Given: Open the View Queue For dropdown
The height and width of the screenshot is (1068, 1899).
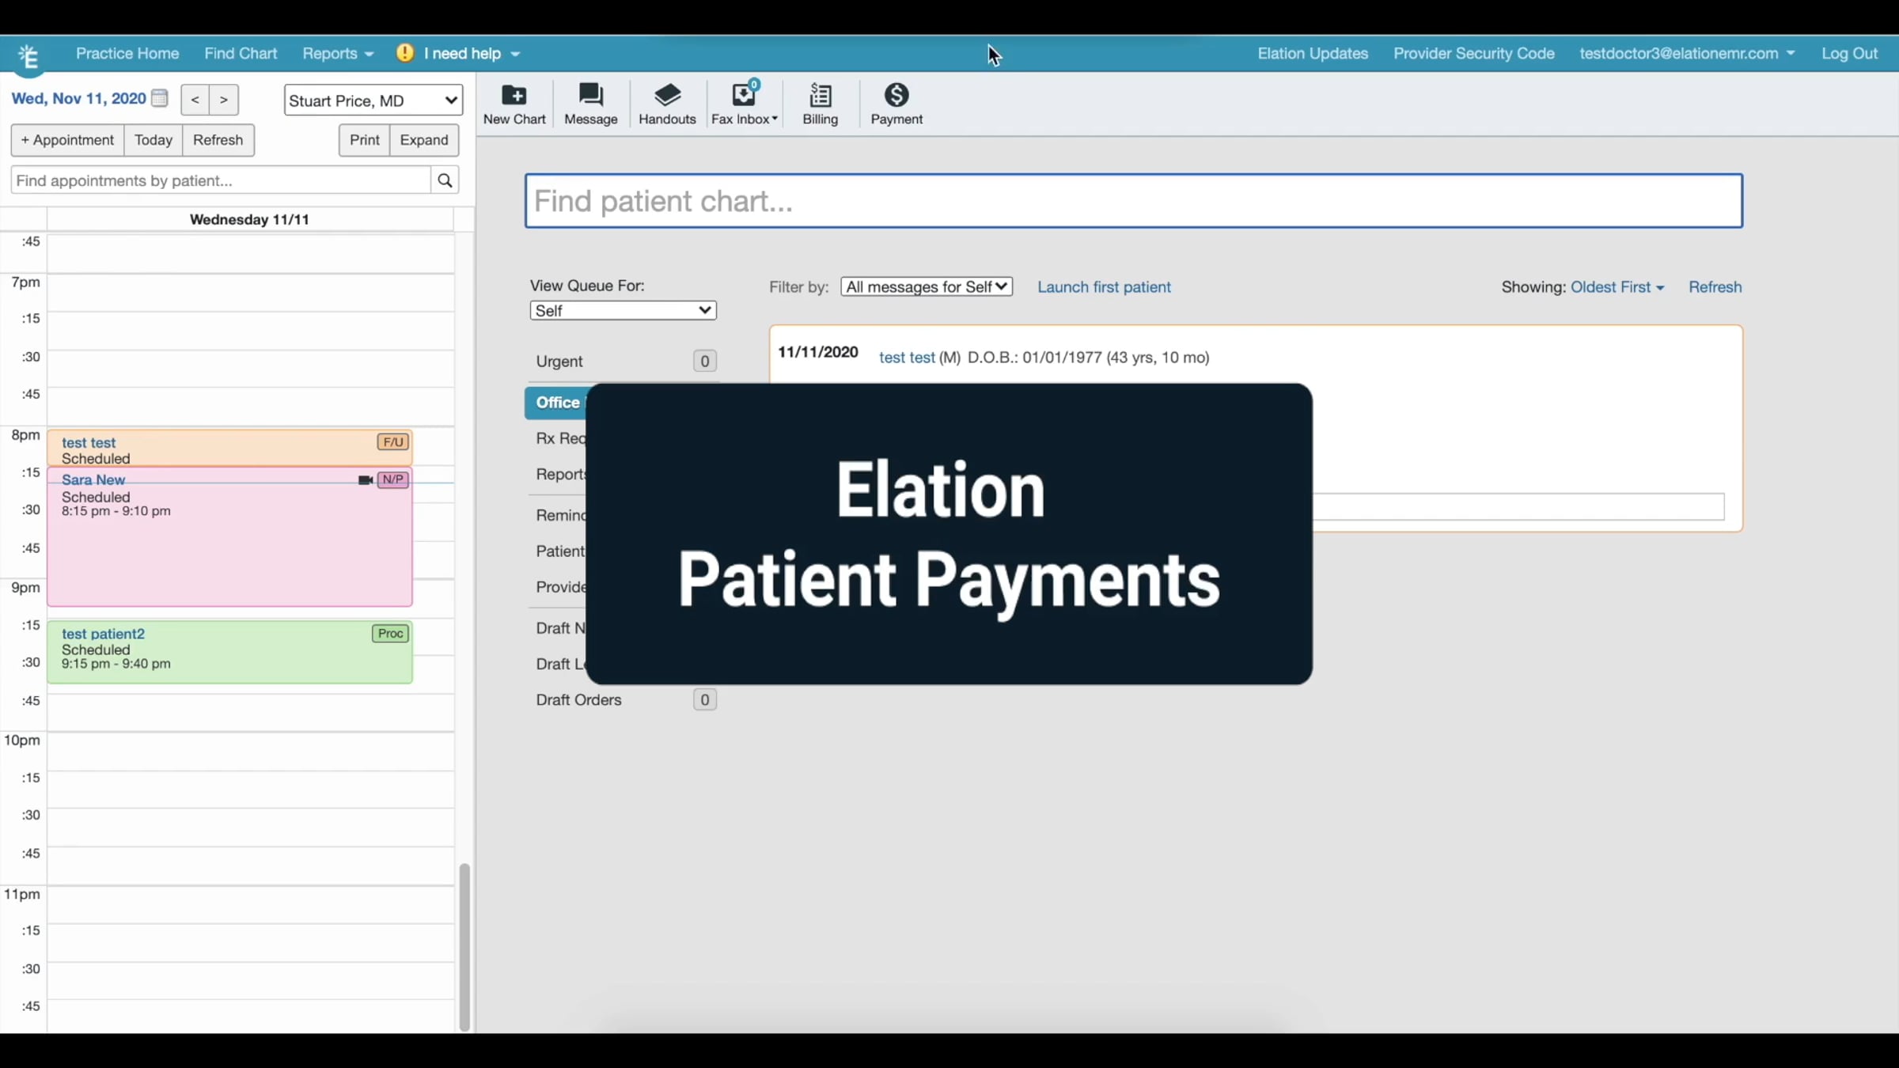Looking at the screenshot, I should (x=624, y=310).
